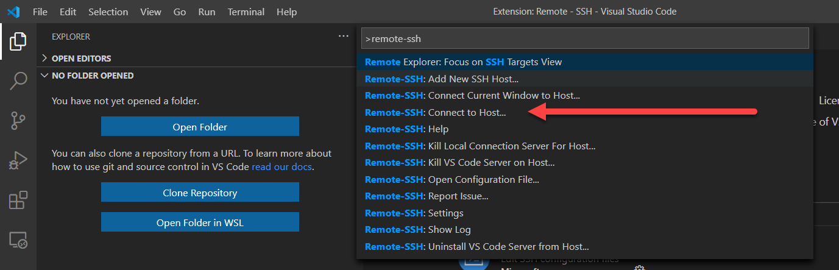This screenshot has width=839, height=270.
Task: Open the Selection menu
Action: 108,12
